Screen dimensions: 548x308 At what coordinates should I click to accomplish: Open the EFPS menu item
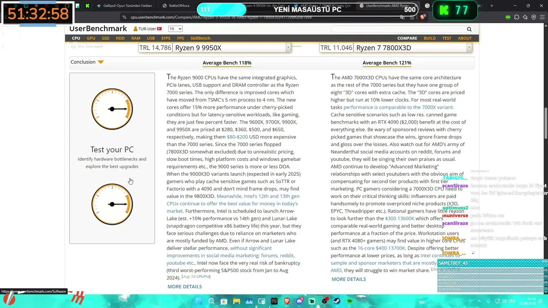pos(166,38)
